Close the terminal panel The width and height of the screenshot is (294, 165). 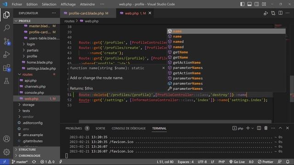tap(288, 128)
